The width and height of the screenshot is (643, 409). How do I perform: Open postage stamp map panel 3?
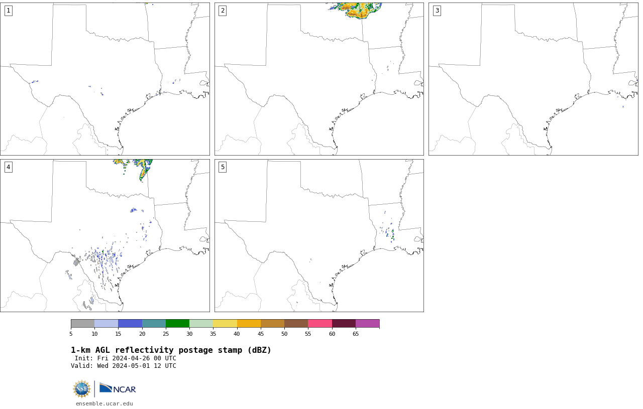pos(533,79)
